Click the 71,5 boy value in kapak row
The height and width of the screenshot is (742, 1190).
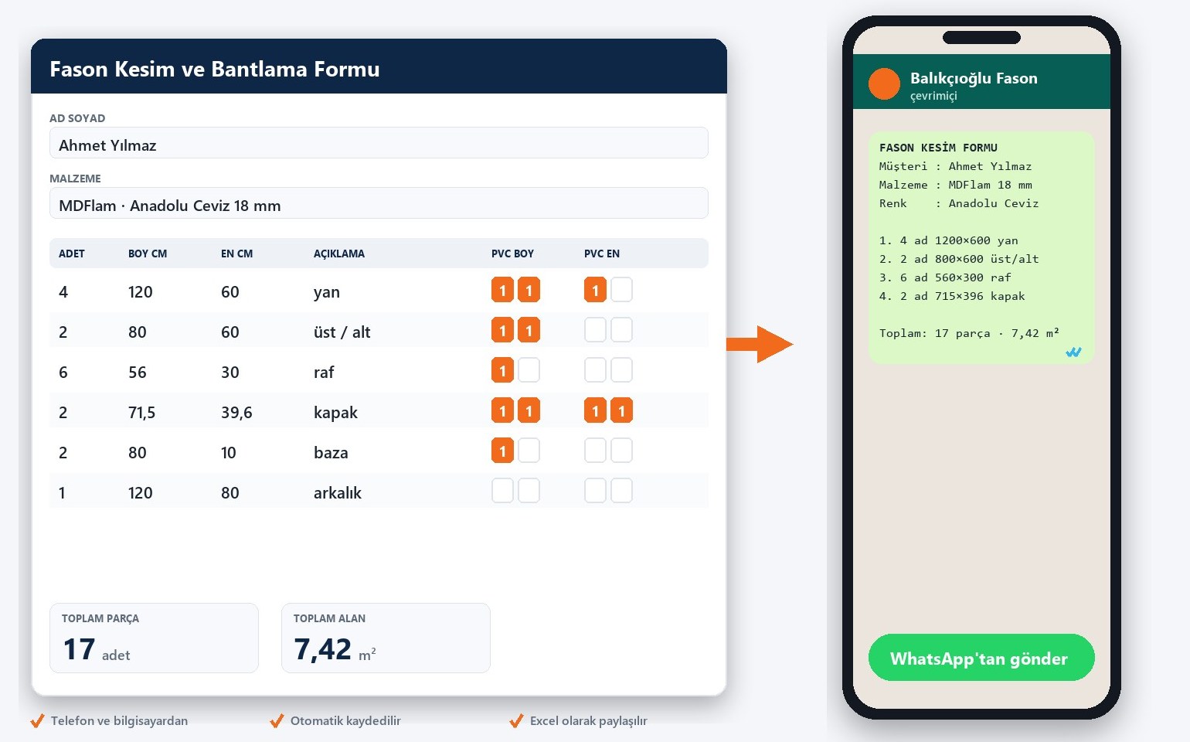[x=141, y=413]
